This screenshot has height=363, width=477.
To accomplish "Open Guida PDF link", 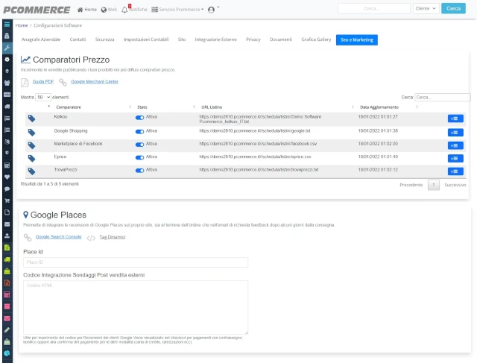I will pyautogui.click(x=43, y=81).
